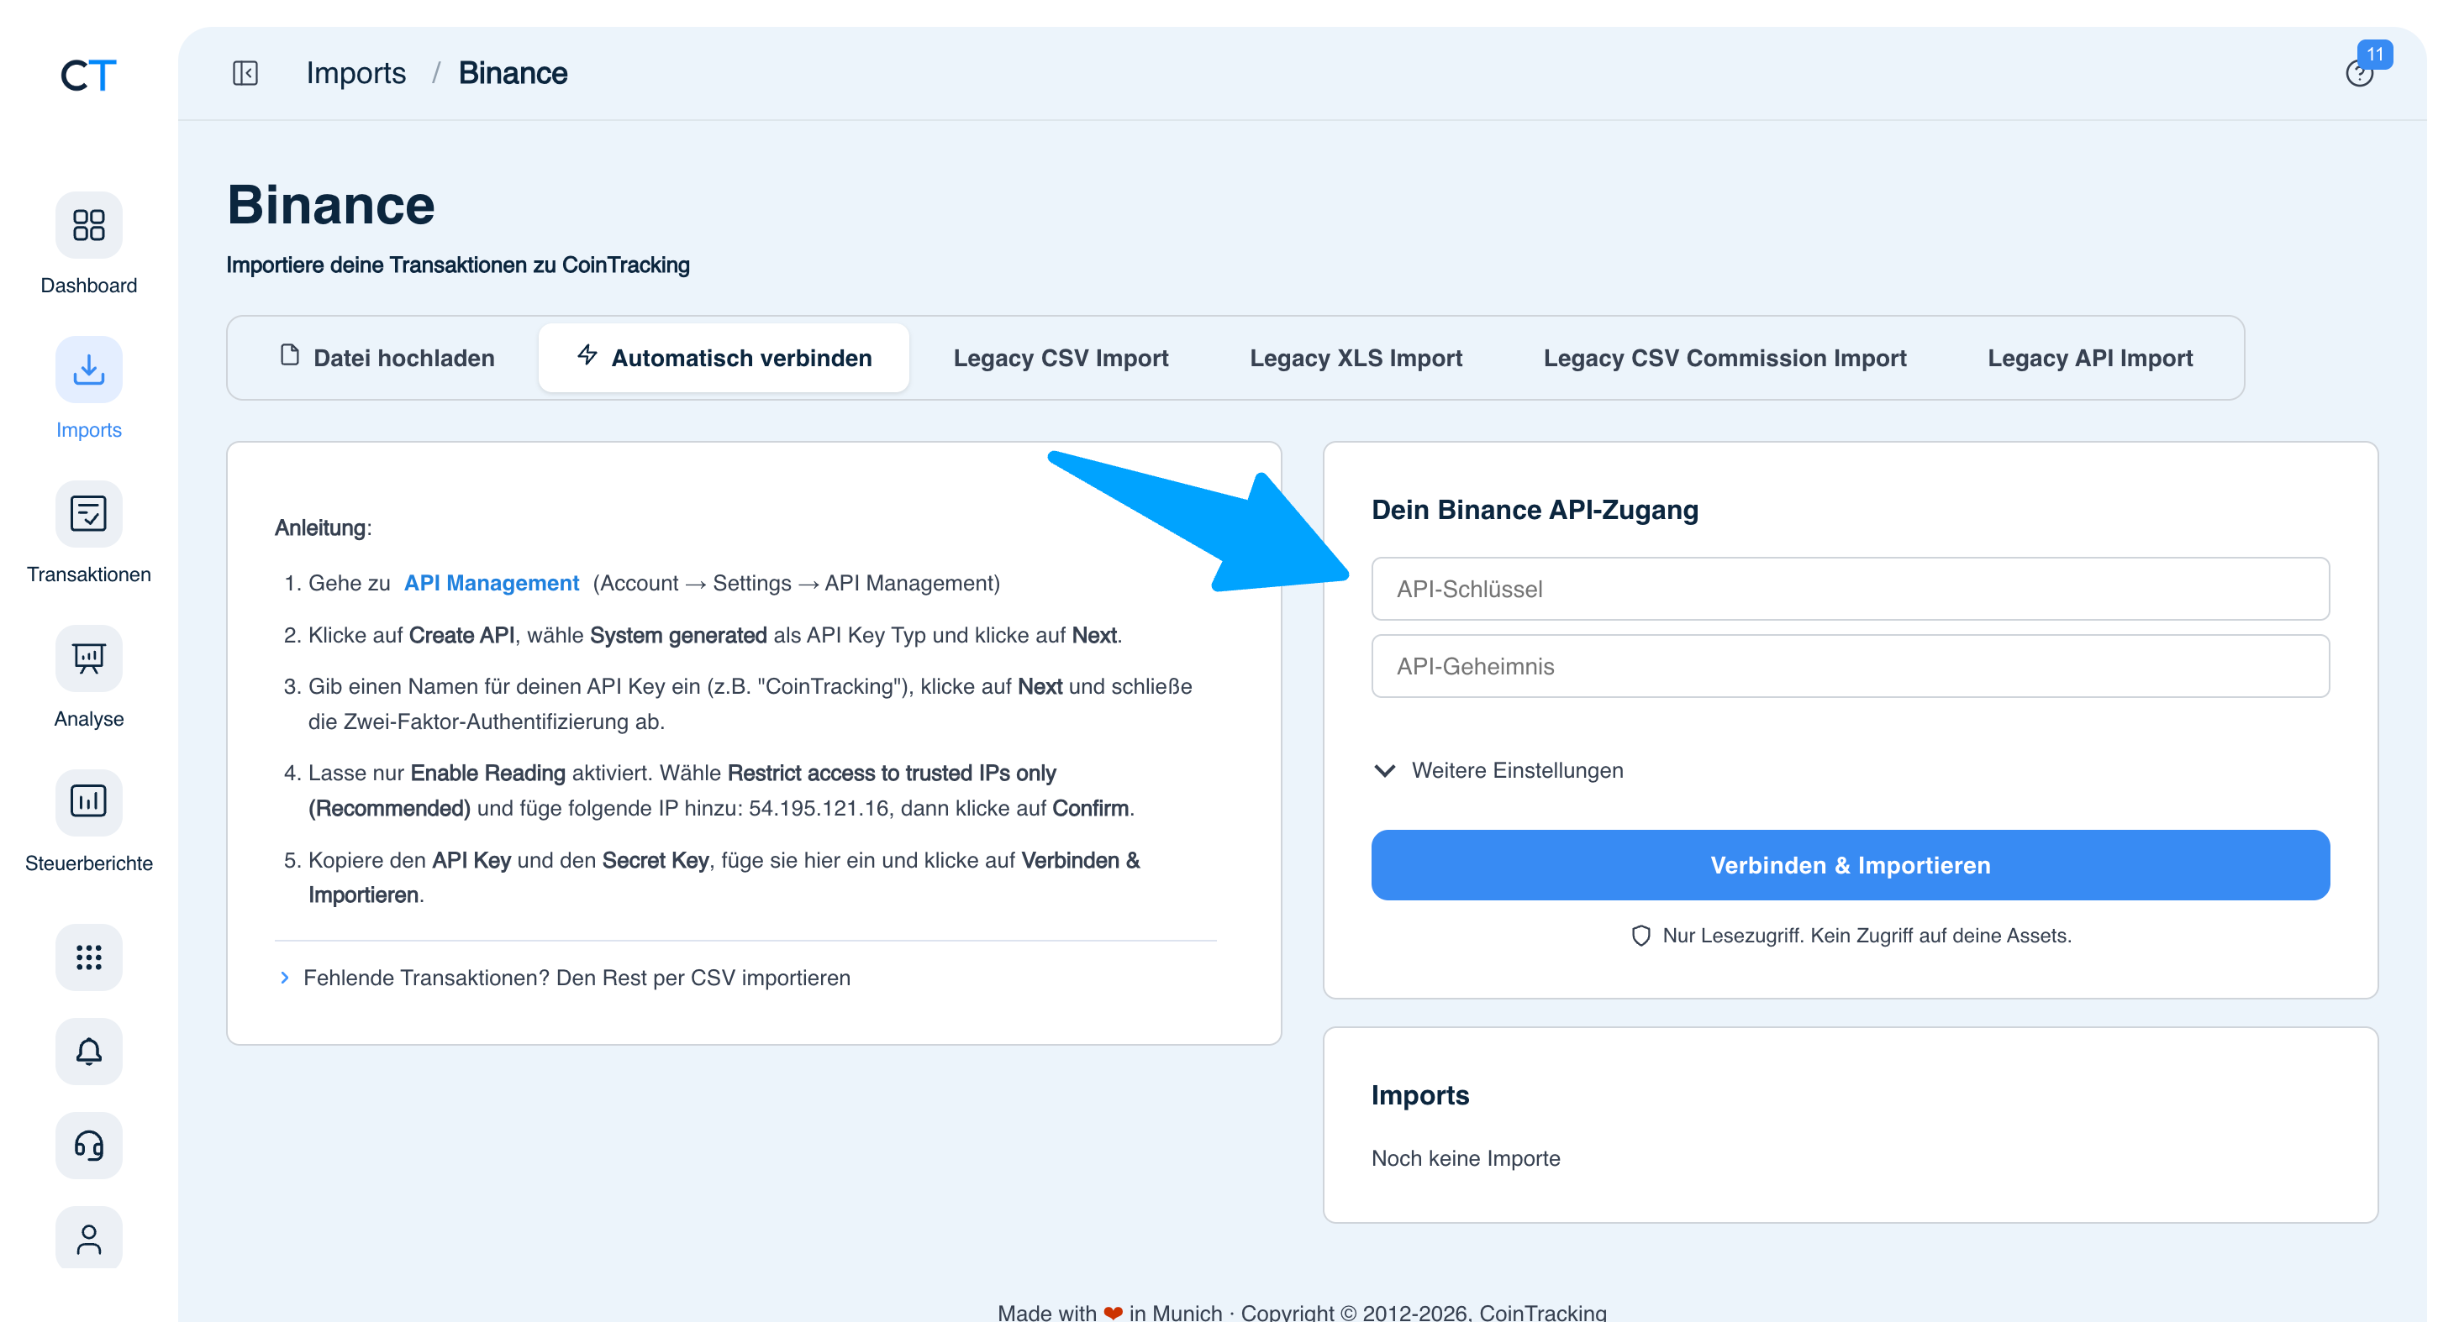Image resolution: width=2454 pixels, height=1322 pixels.
Task: Open the user profile icon
Action: tap(88, 1238)
